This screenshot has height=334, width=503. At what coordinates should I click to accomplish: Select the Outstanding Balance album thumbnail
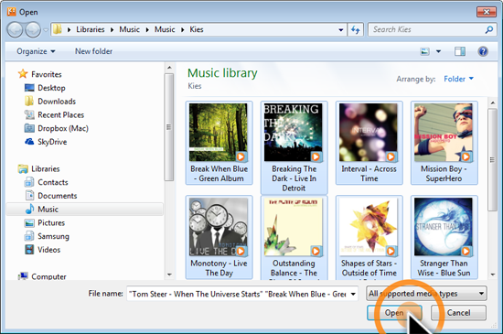[294, 237]
